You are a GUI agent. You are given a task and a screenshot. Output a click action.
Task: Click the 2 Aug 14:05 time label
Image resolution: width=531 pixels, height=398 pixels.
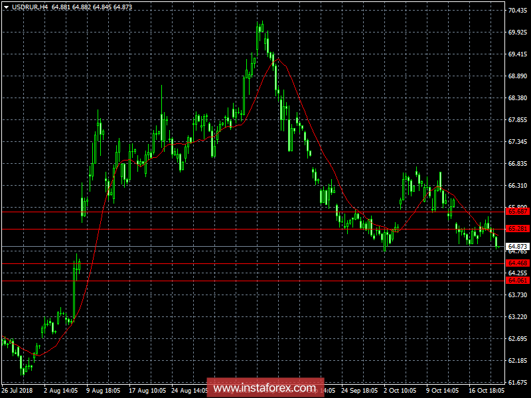tap(62, 391)
